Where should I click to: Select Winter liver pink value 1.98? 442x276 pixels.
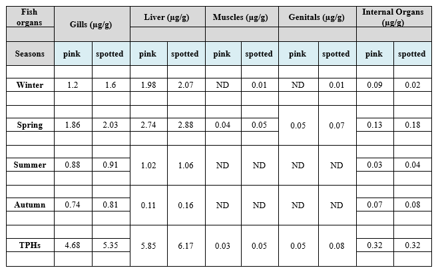pyautogui.click(x=148, y=85)
